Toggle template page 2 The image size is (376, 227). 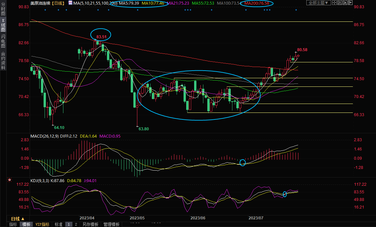pos(76,224)
